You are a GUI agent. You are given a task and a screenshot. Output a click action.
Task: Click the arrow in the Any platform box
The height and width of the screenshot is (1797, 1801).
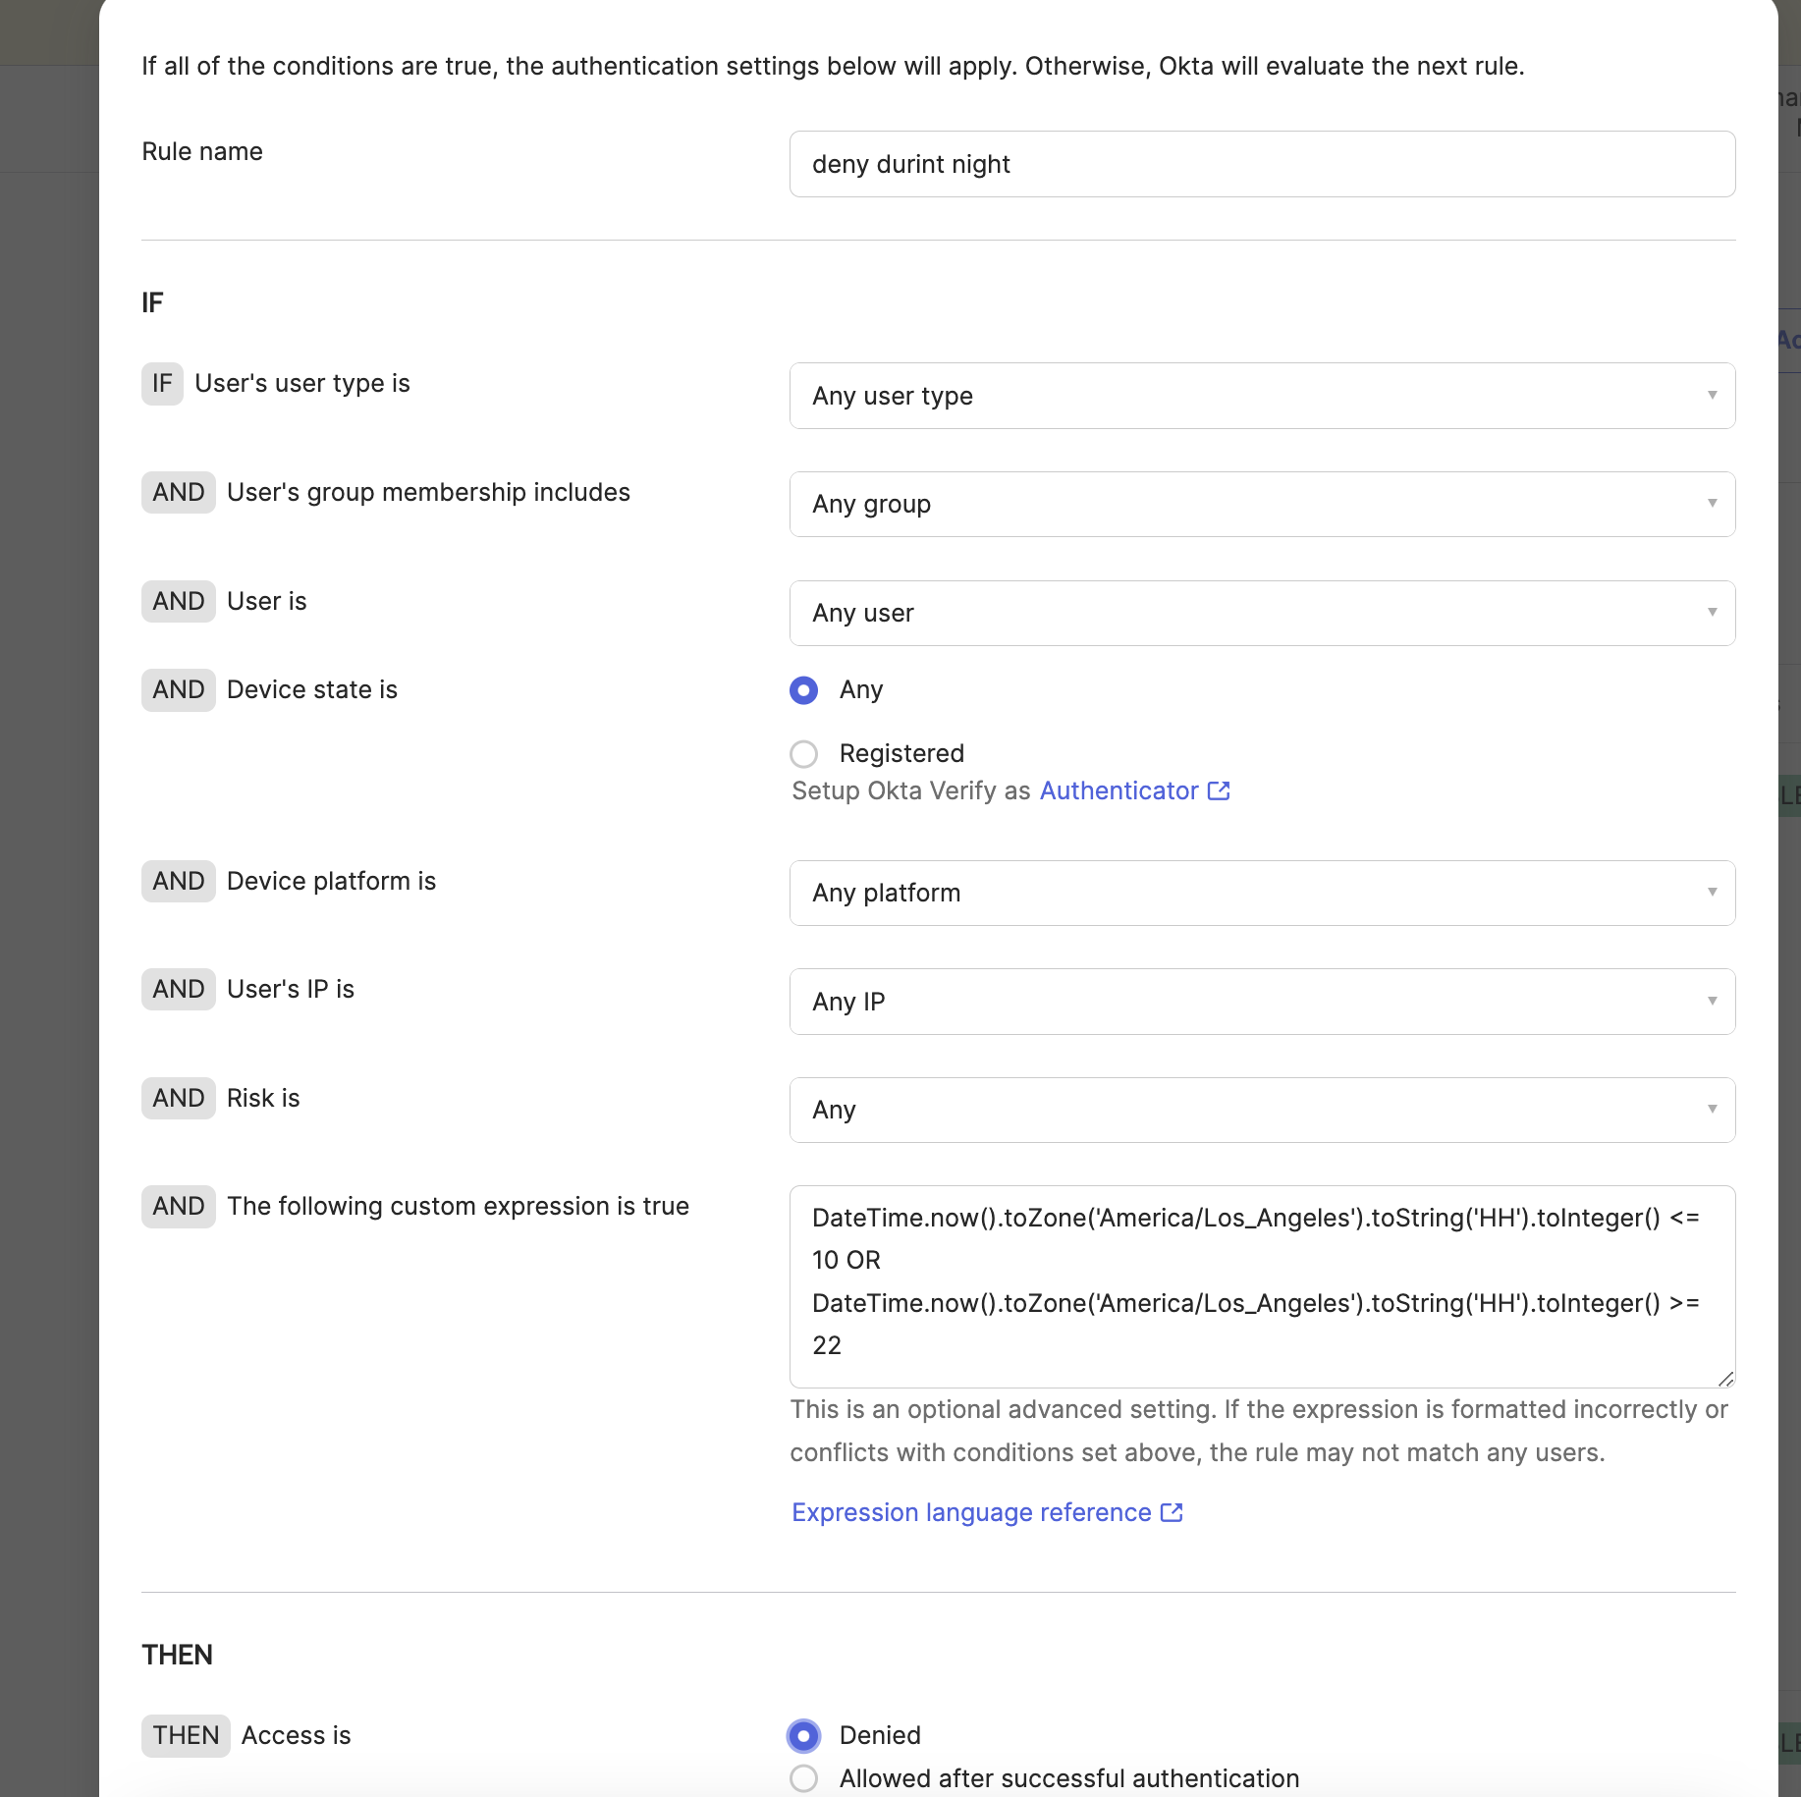pos(1712,893)
